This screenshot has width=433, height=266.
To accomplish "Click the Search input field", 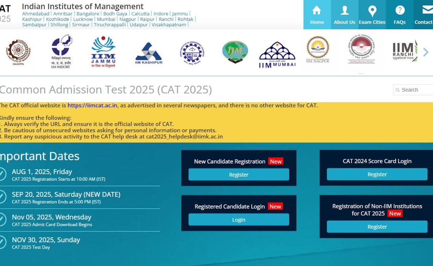I will [x=414, y=90].
